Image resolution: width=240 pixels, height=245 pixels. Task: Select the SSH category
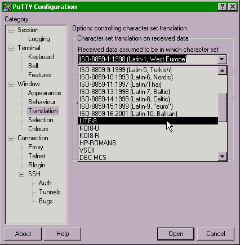pyautogui.click(x=34, y=174)
